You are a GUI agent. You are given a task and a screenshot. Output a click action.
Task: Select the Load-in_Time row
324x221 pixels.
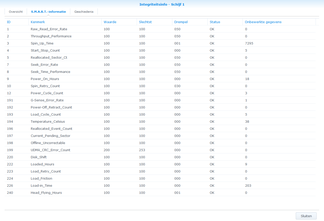click(41, 185)
